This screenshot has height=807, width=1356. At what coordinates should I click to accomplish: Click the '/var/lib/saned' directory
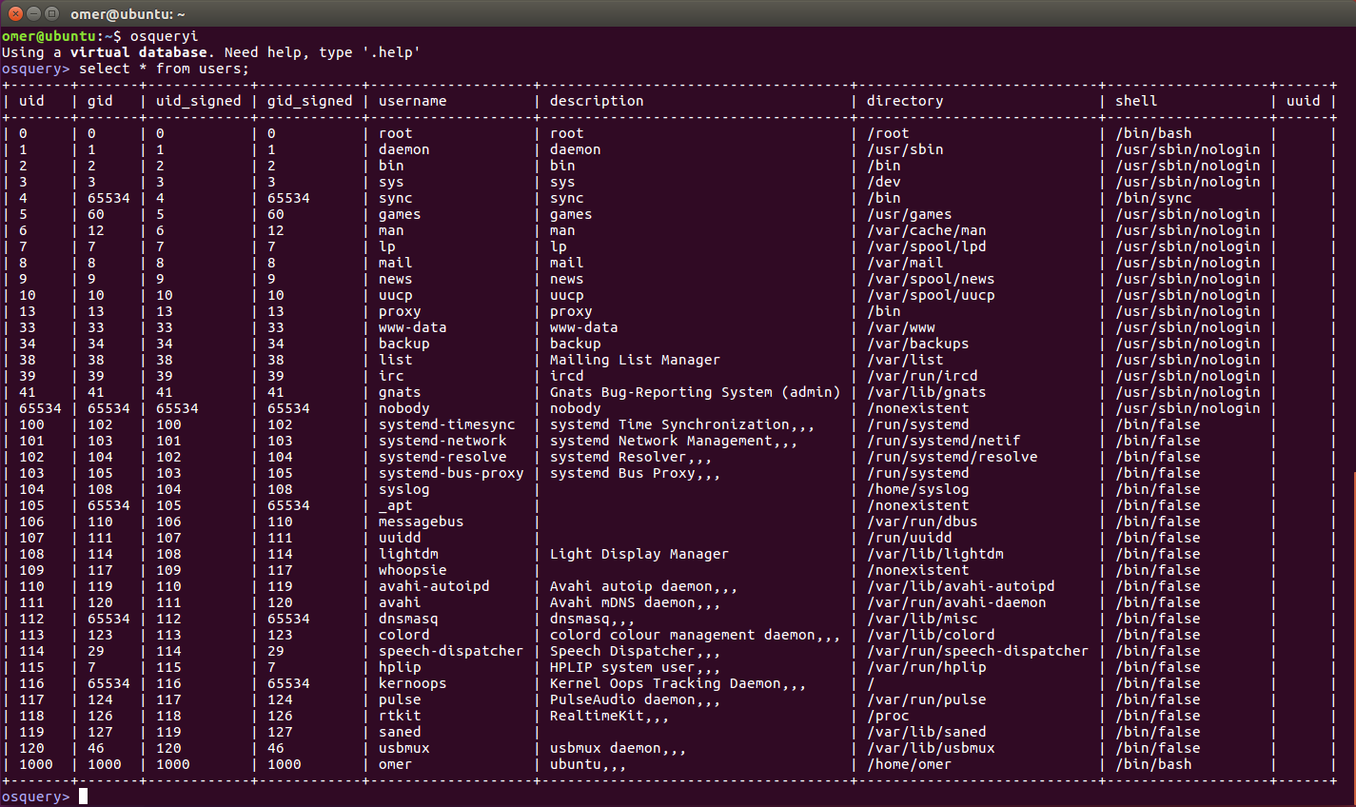(927, 732)
